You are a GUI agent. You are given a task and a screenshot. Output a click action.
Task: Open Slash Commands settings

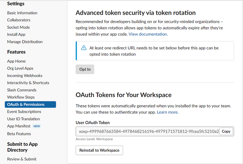click(22, 90)
